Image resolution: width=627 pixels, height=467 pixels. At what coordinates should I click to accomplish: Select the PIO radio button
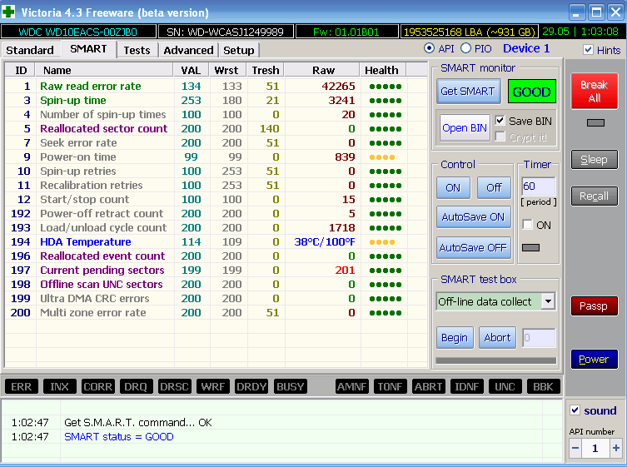[465, 49]
